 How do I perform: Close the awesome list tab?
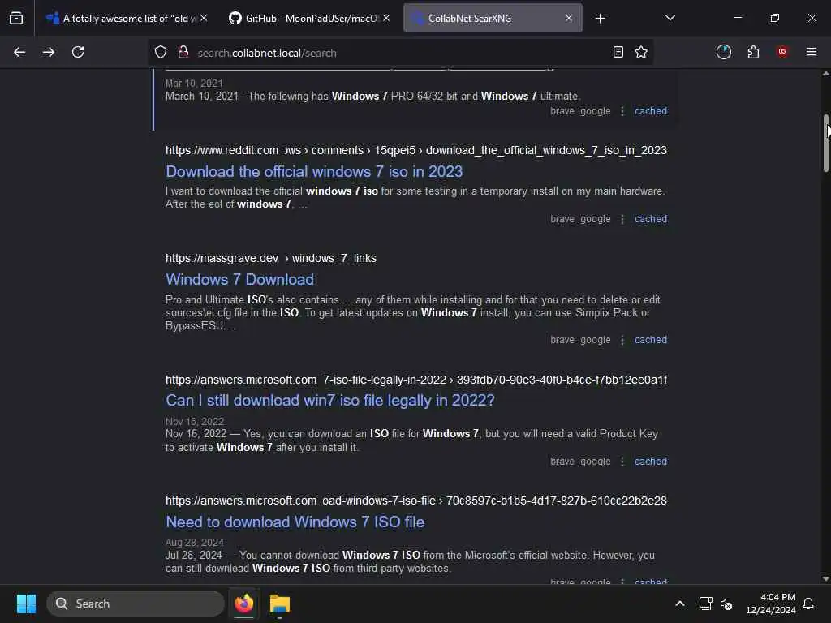click(x=204, y=18)
